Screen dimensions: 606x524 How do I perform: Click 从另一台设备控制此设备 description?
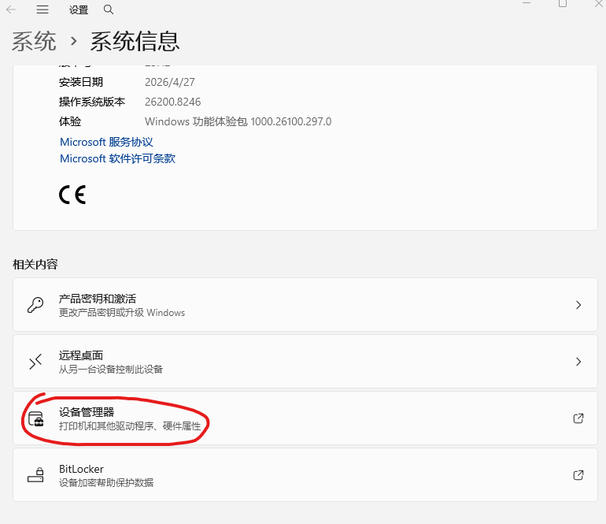point(110,370)
